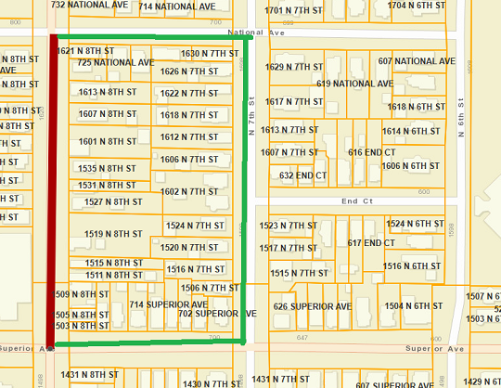The image size is (501, 388).
Task: Click the National Ave street label
Action: (x=256, y=32)
